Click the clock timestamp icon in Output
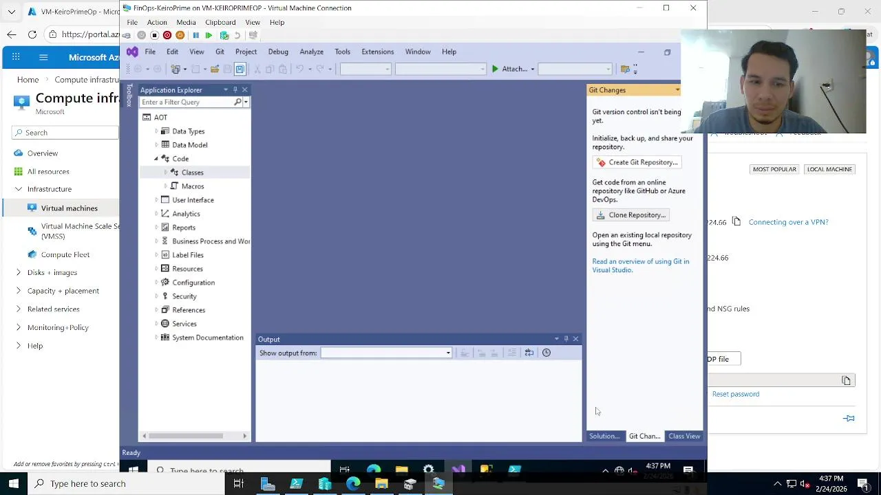The image size is (881, 495). [x=546, y=353]
